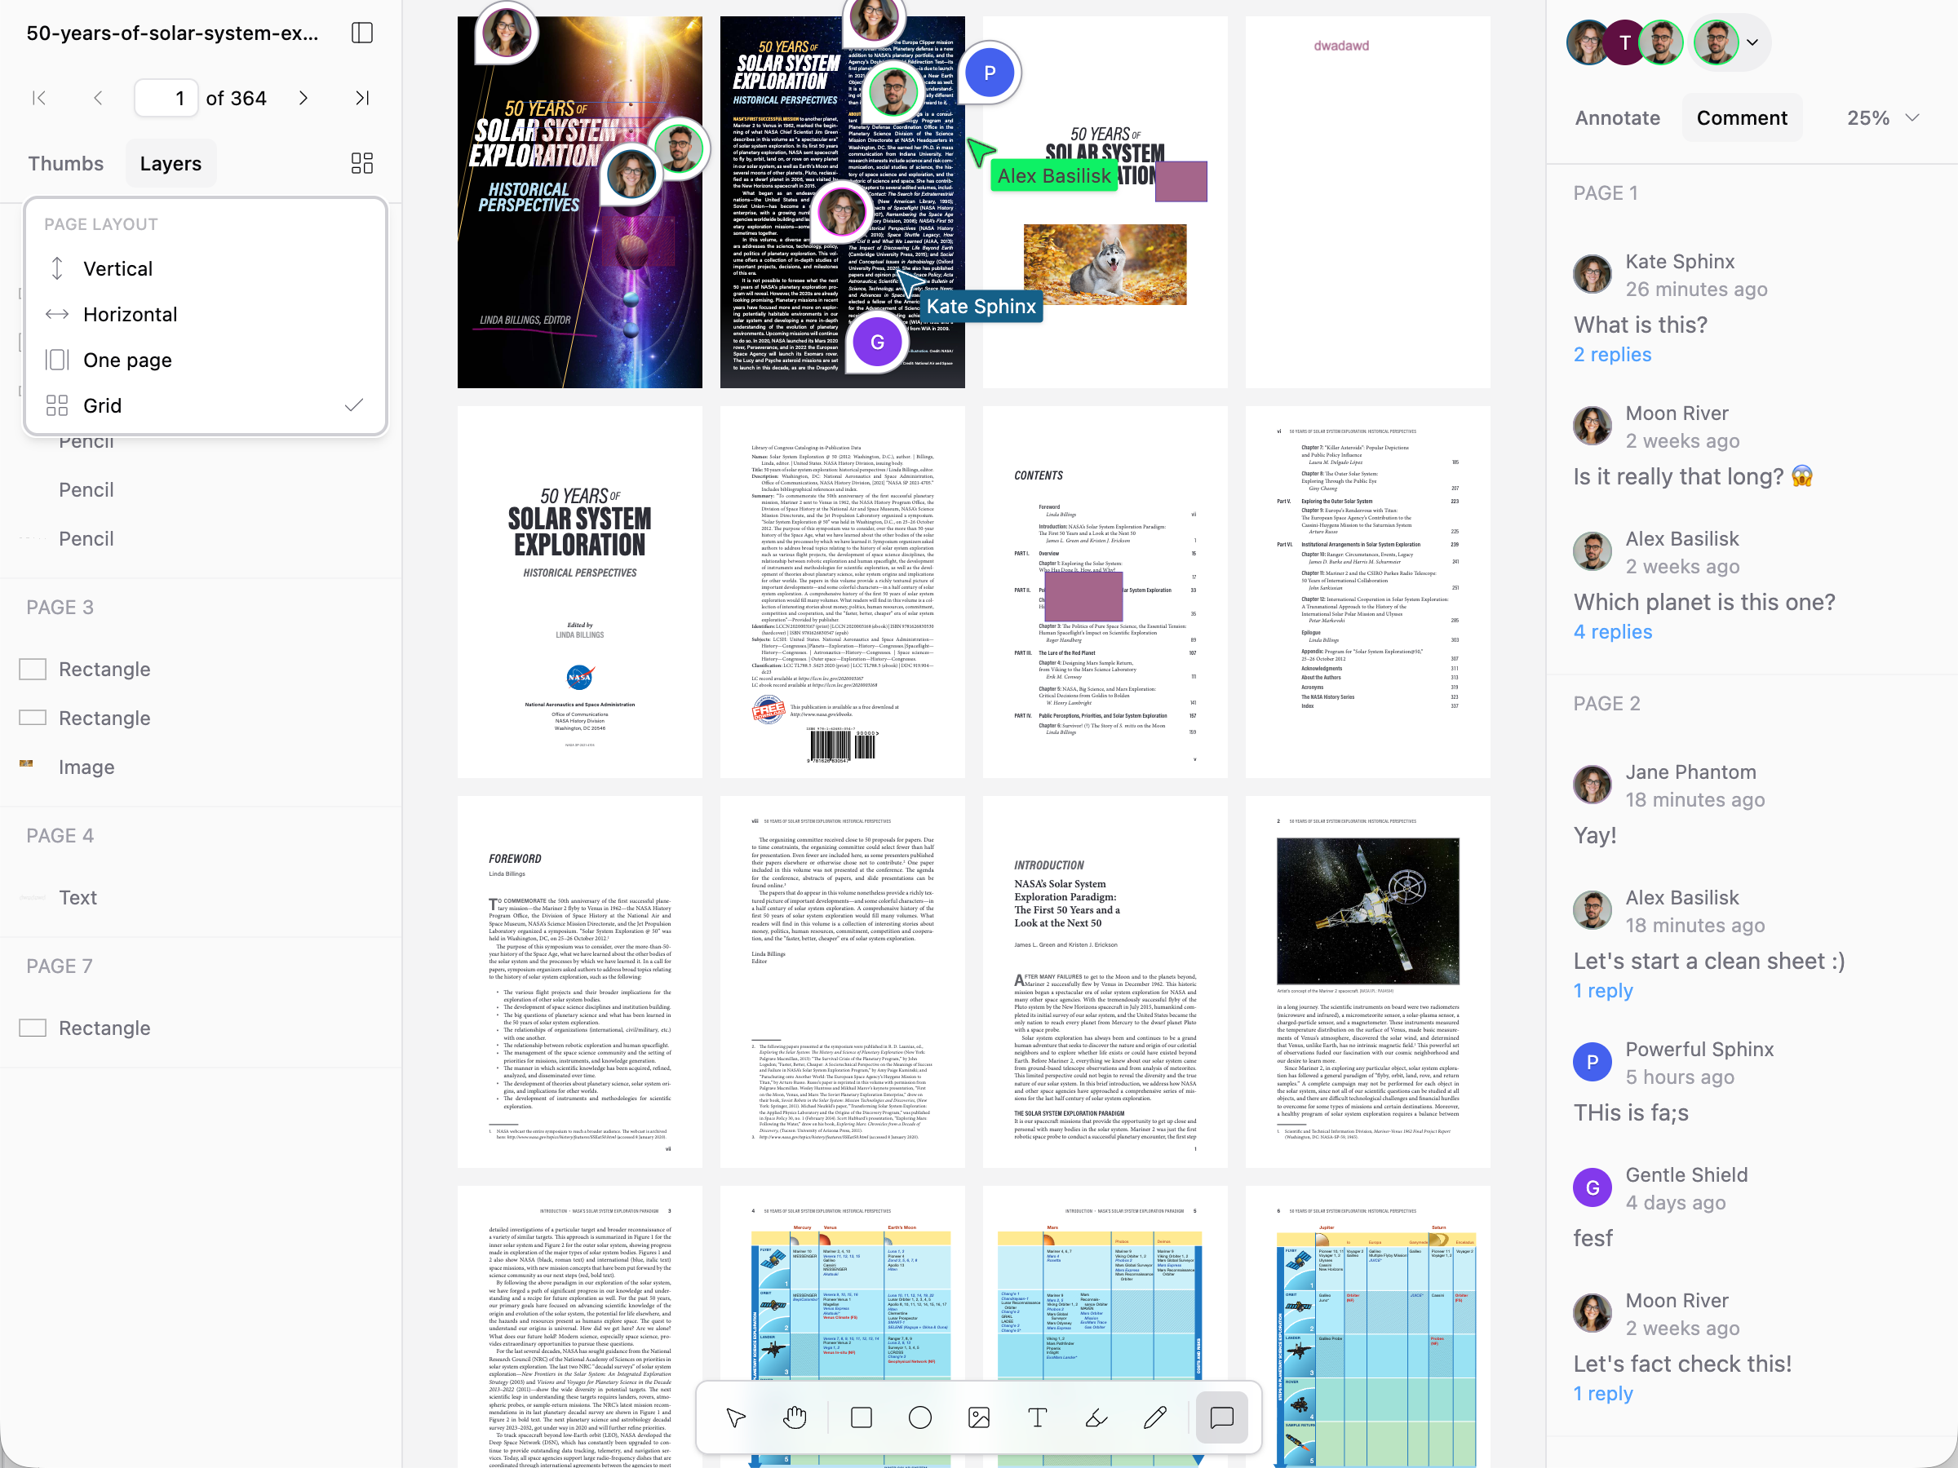This screenshot has width=1958, height=1468.
Task: Toggle the sidebar panel icon
Action: point(362,33)
